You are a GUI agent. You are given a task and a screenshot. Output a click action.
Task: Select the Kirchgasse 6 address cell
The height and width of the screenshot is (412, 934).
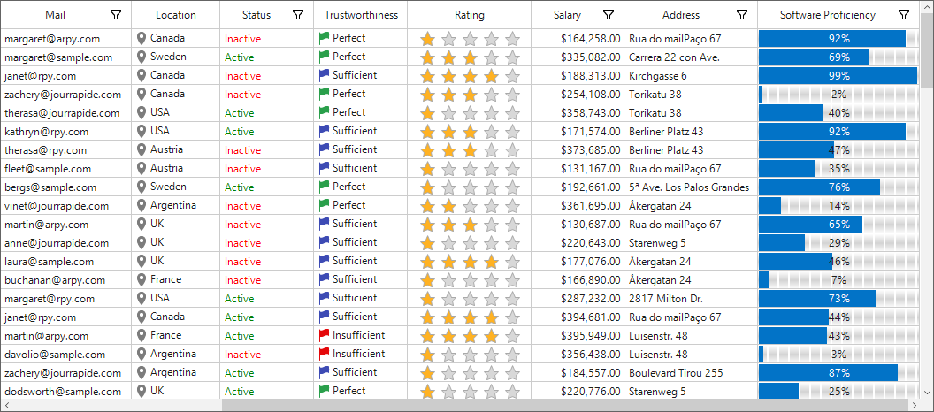tap(691, 76)
